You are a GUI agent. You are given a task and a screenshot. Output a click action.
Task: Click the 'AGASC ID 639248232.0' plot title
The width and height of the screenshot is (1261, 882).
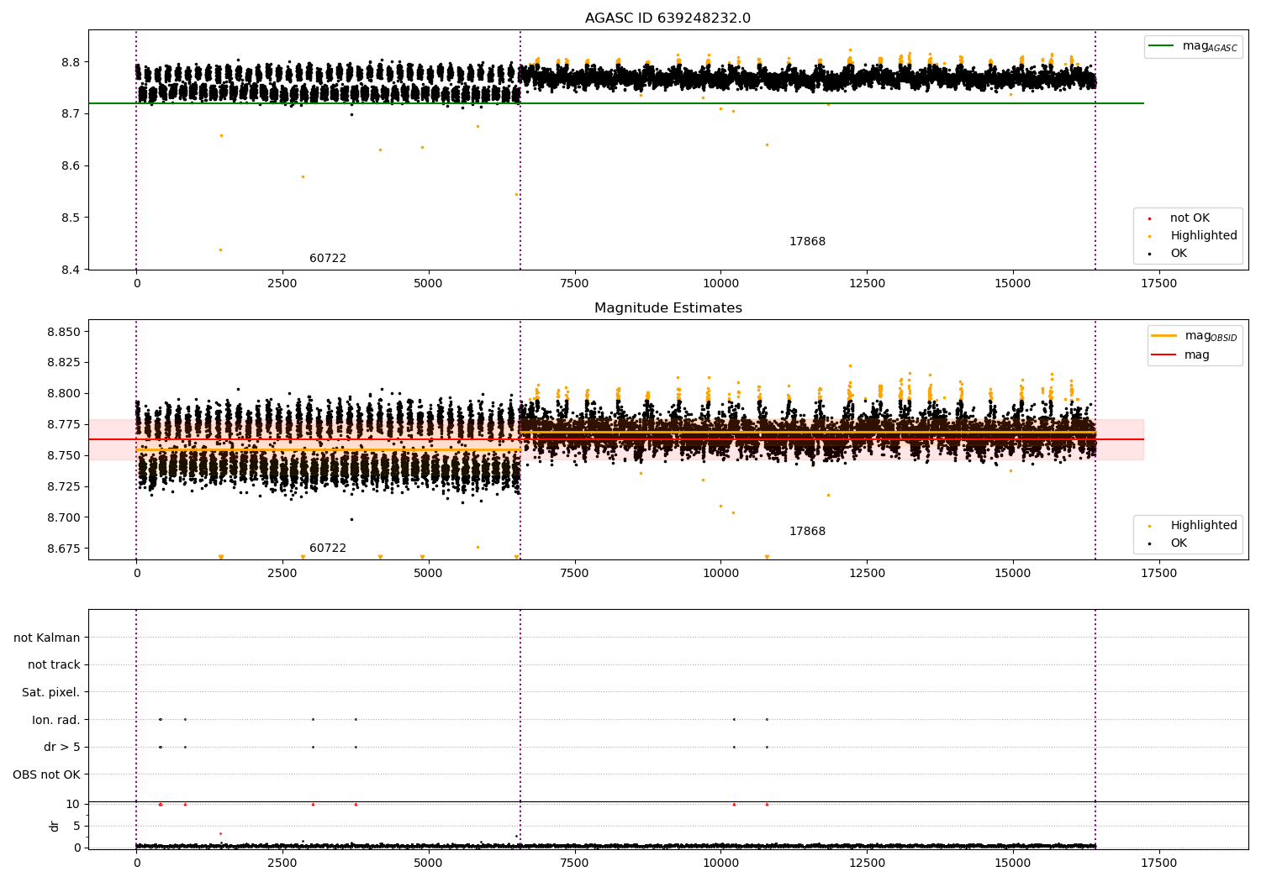(x=668, y=18)
